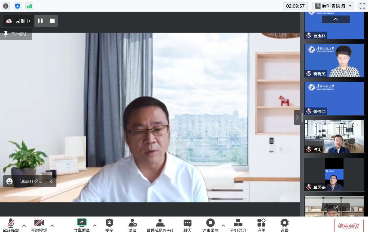Viewport: 368px width, 232px height.
Task: Enter fullscreen mode via corner icon
Action: point(362,6)
